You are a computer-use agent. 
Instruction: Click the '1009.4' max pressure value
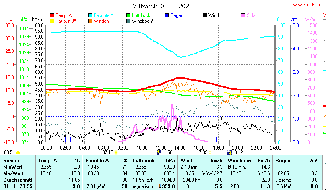tap(168, 173)
